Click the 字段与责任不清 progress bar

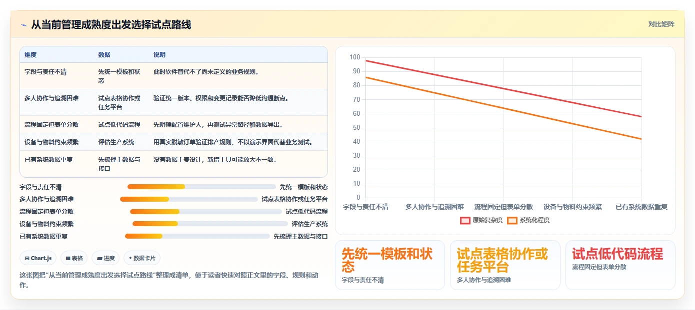click(201, 187)
